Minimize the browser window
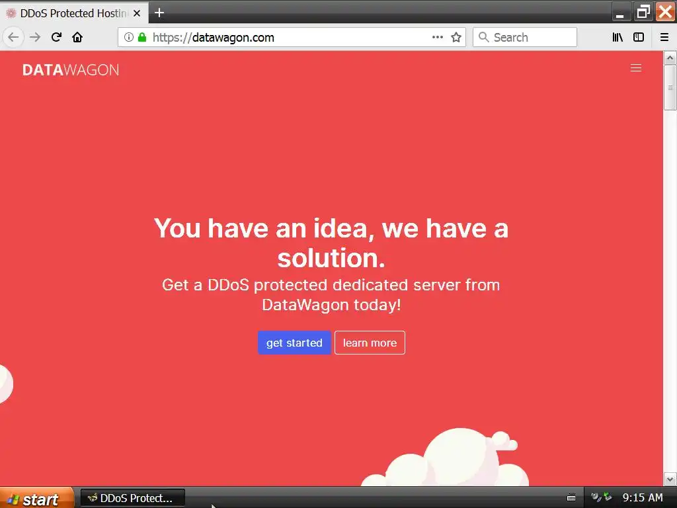This screenshot has height=508, width=677. point(620,13)
